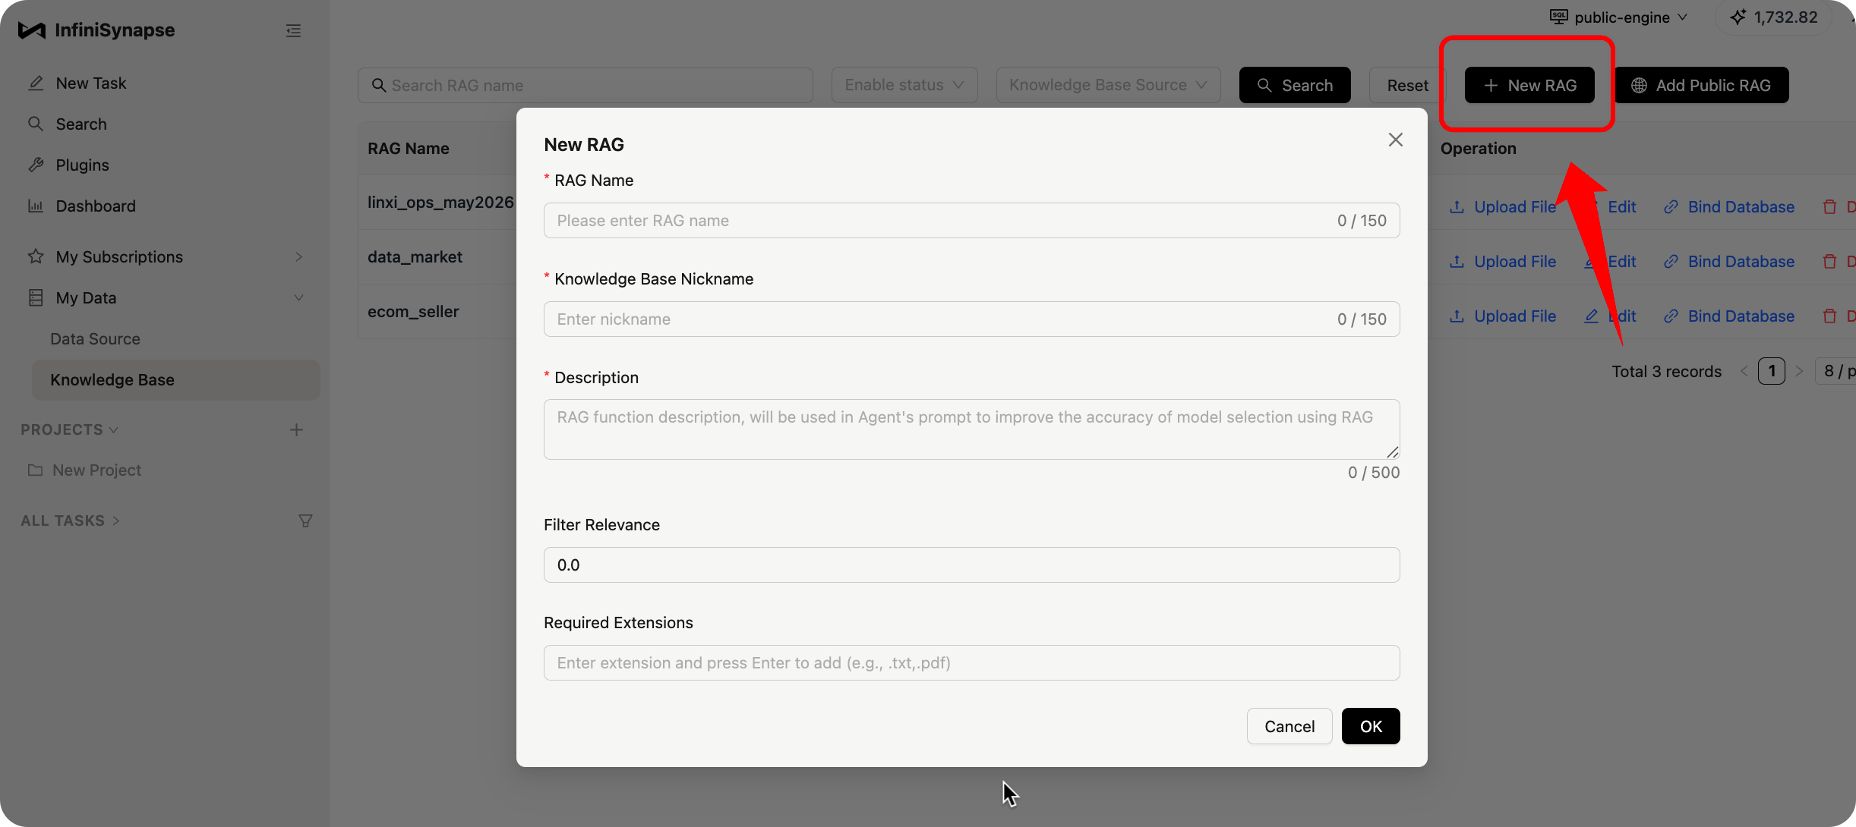Collapse sidebar with the menu-fold icon
The height and width of the screenshot is (827, 1856).
293,30
